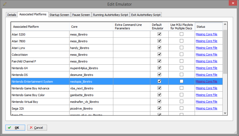
Task: Open the Details tab
Action: pyautogui.click(x=12, y=15)
